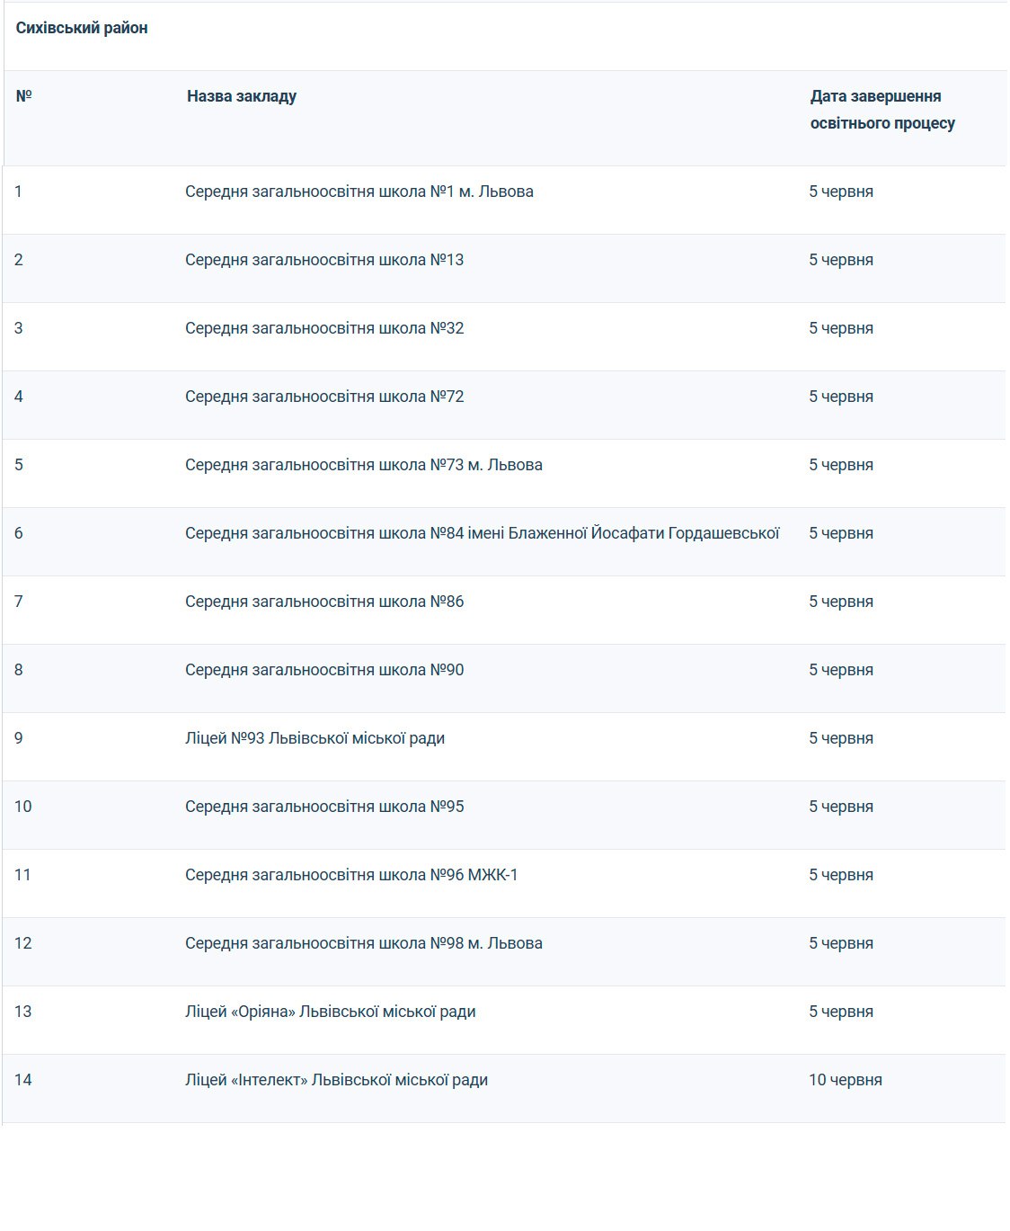Image resolution: width=1010 pixels, height=1231 pixels.
Task: Select Середня загальноосвітня школа №86
Action: (324, 602)
